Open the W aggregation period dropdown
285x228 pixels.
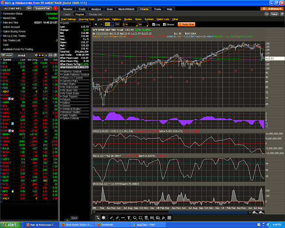143,24
